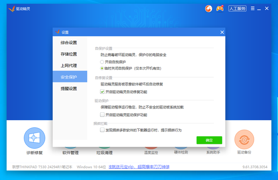The width and height of the screenshot is (278, 180).
Task: Click the 设置 dialog logo icon
Action: 57,32
